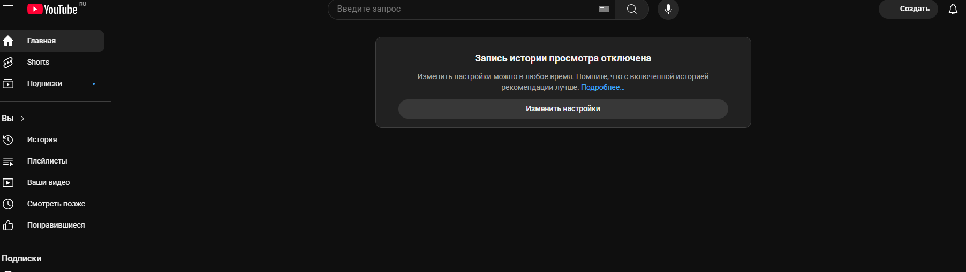Open the on-screen keyboard icon in search
Image resolution: width=966 pixels, height=272 pixels.
(x=604, y=9)
